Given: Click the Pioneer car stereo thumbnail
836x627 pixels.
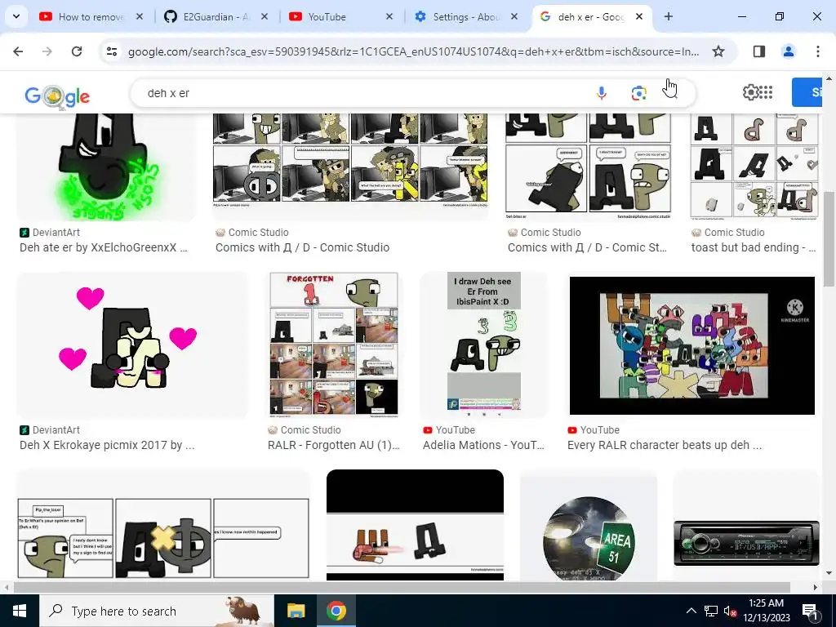Looking at the screenshot, I should (746, 543).
